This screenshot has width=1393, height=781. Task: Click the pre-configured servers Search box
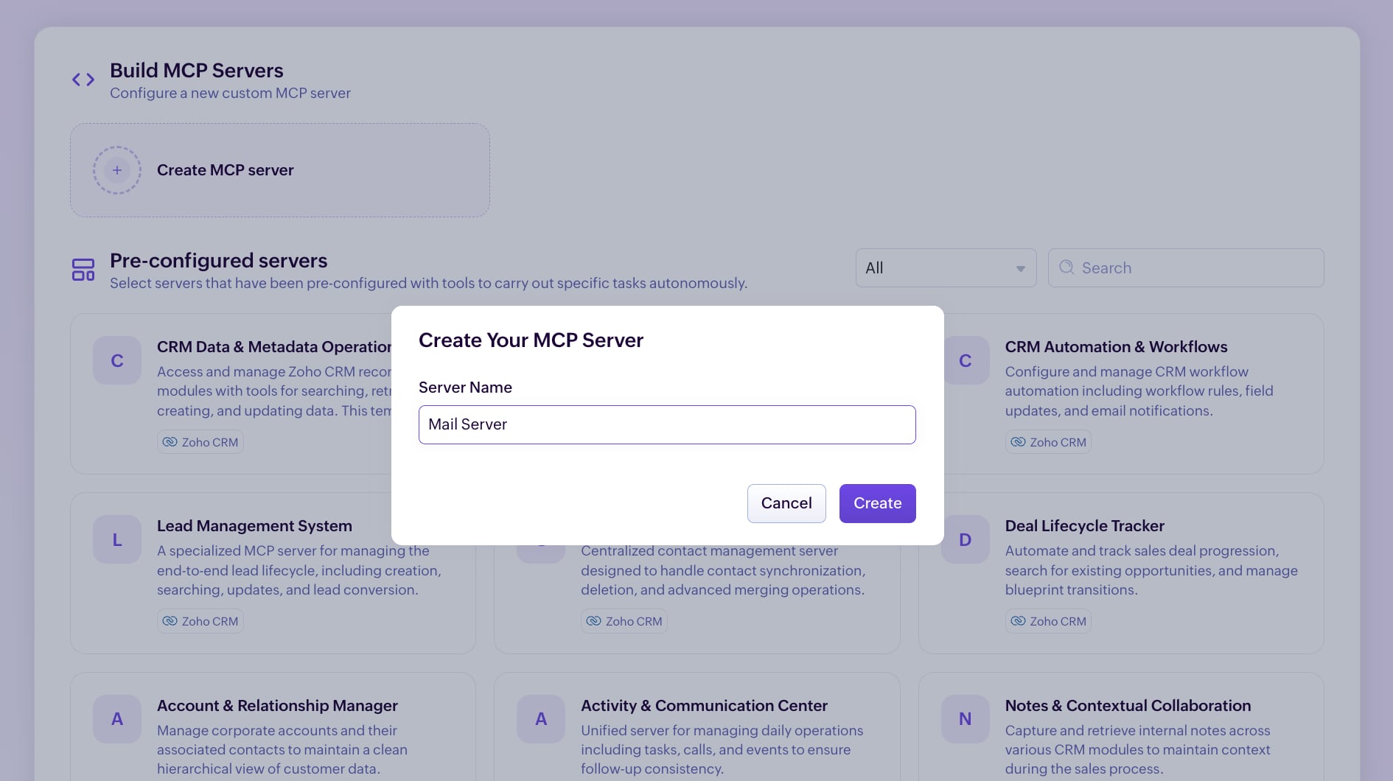[x=1186, y=268]
